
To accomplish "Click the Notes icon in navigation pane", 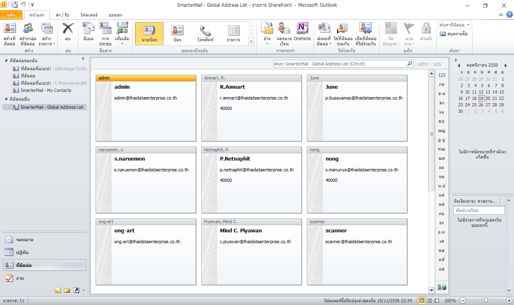I will point(58,290).
